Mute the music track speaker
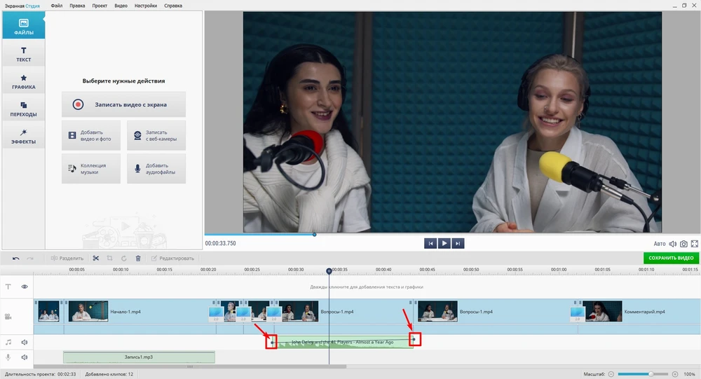701x379 pixels. pyautogui.click(x=25, y=343)
